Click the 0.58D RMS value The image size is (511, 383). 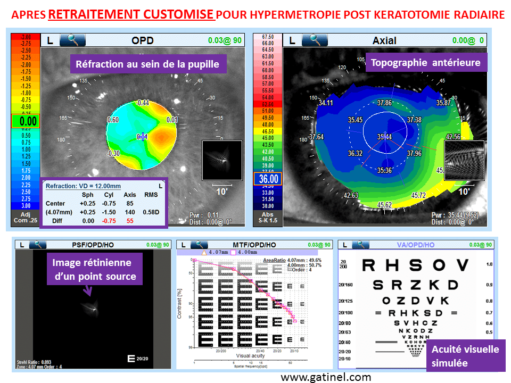tap(151, 212)
